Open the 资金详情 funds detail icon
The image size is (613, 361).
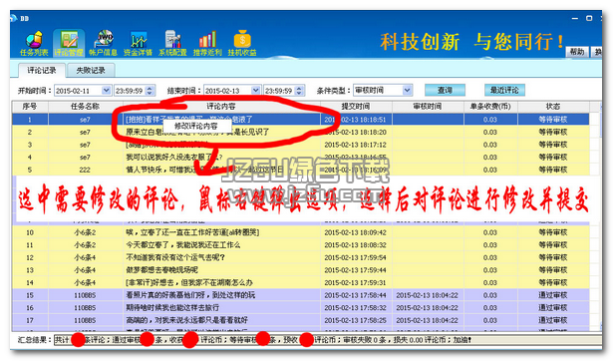pyautogui.click(x=138, y=44)
